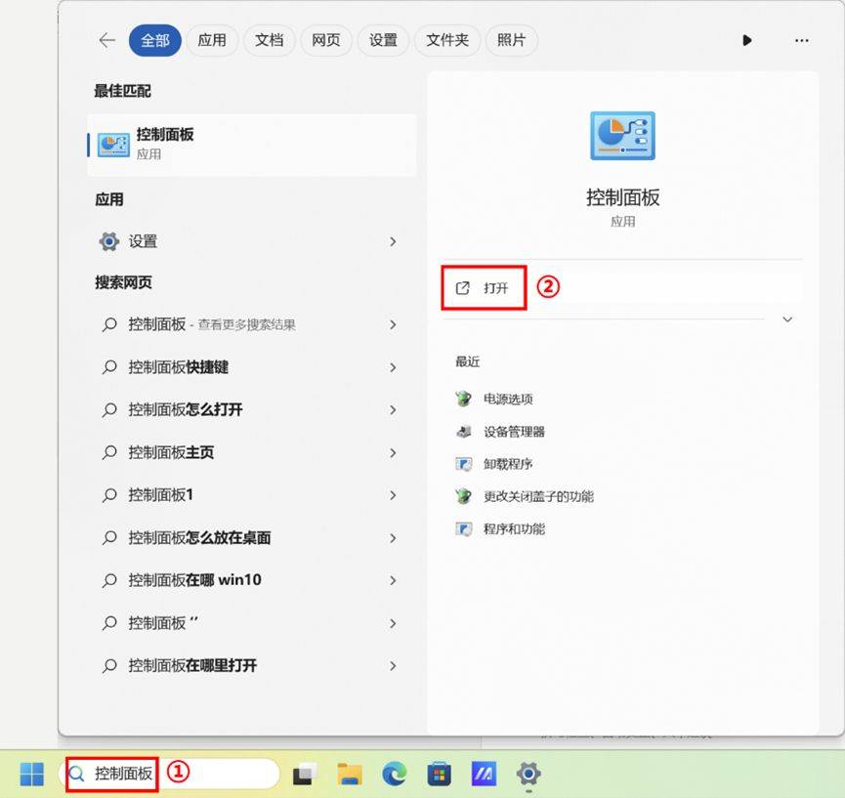Switch to the 应用 filter tab
Viewport: 845px width, 798px height.
click(212, 40)
